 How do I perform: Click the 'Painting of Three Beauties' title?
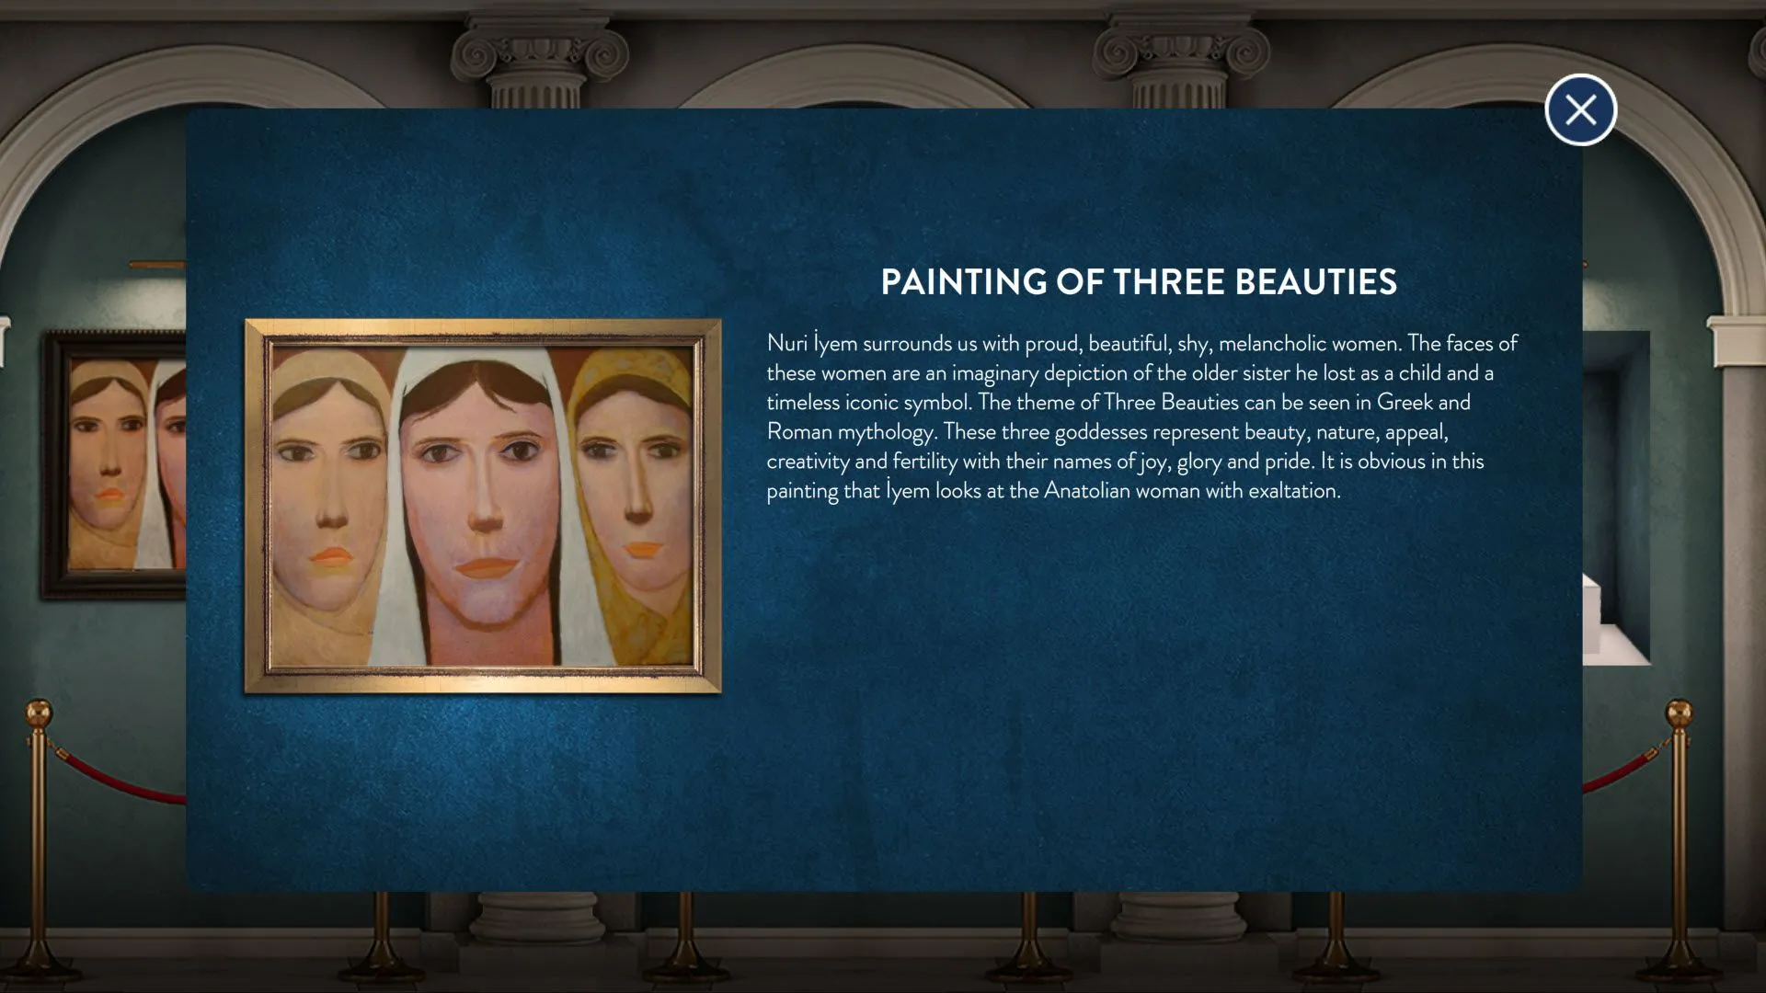coord(1139,282)
